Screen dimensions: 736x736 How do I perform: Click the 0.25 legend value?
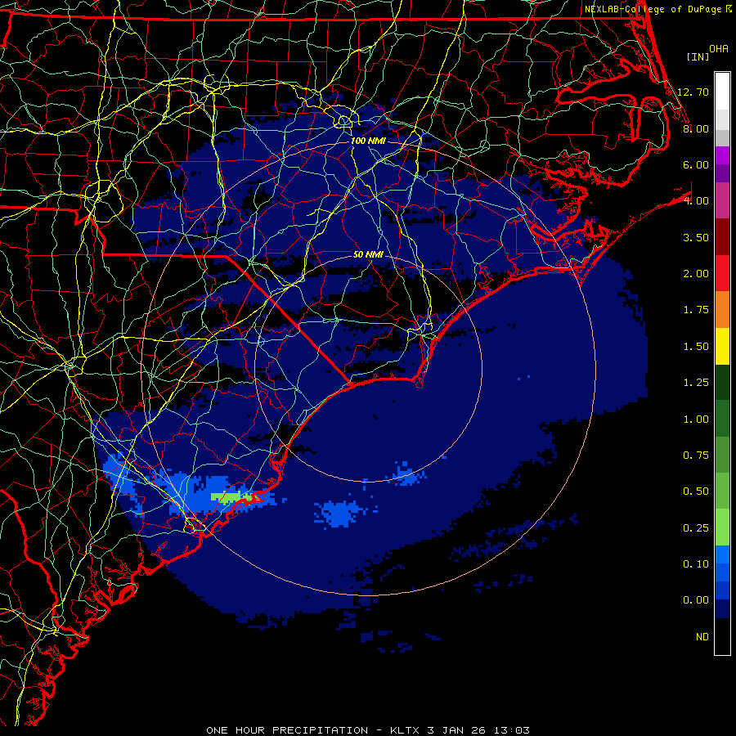(x=696, y=528)
